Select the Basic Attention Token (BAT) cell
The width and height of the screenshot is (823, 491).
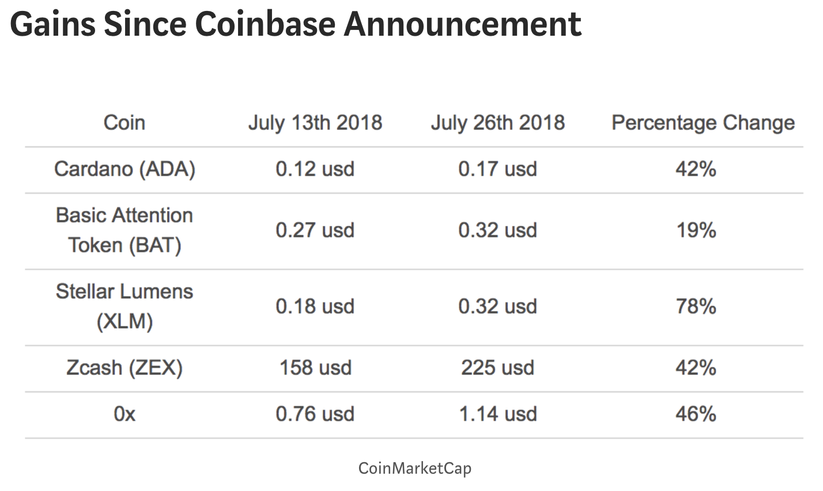pos(124,230)
